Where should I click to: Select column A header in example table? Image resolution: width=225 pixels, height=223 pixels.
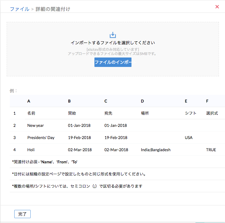point(29,101)
